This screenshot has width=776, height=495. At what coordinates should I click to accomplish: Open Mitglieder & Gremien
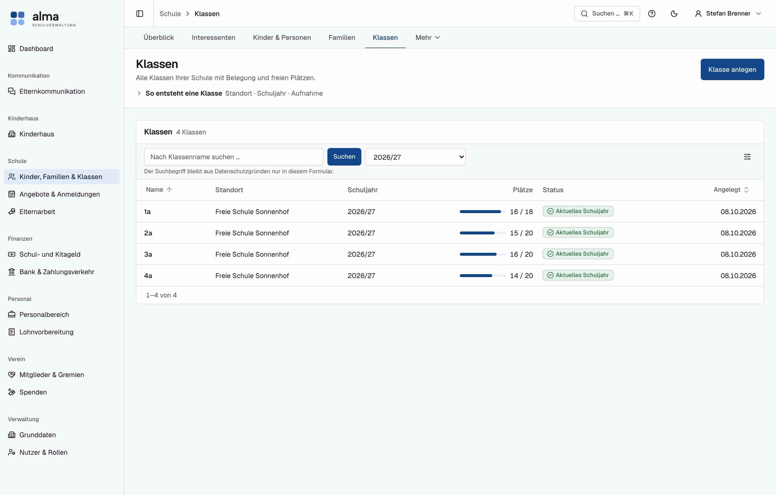pyautogui.click(x=62, y=375)
